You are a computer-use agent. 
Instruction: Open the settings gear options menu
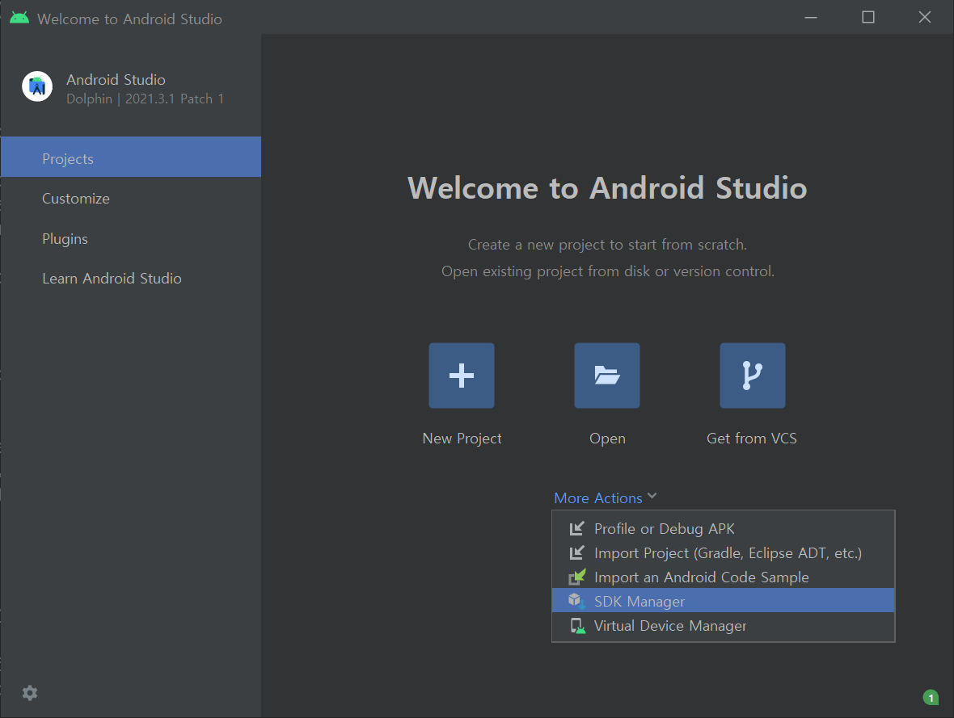(x=30, y=693)
